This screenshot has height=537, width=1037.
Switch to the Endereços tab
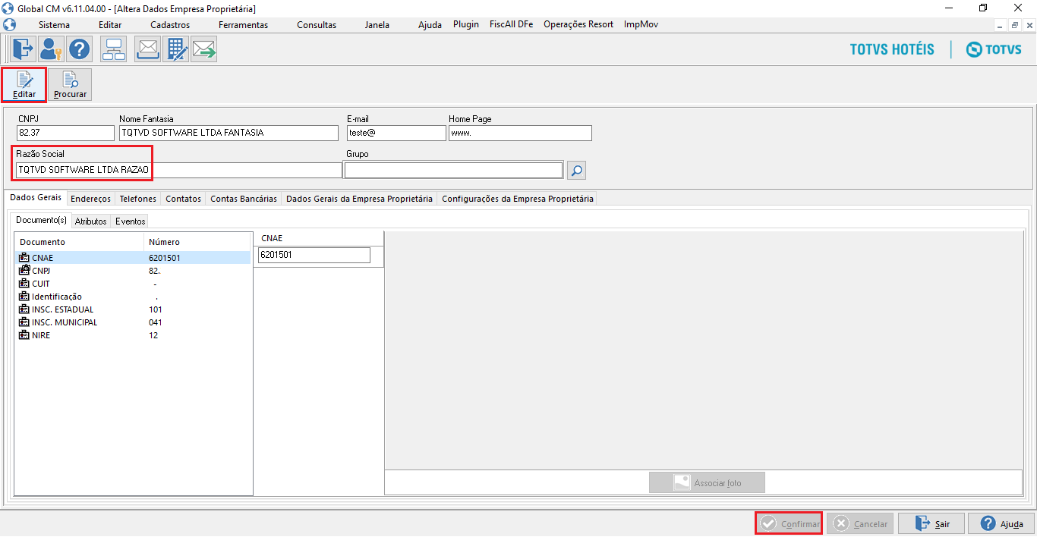click(91, 199)
